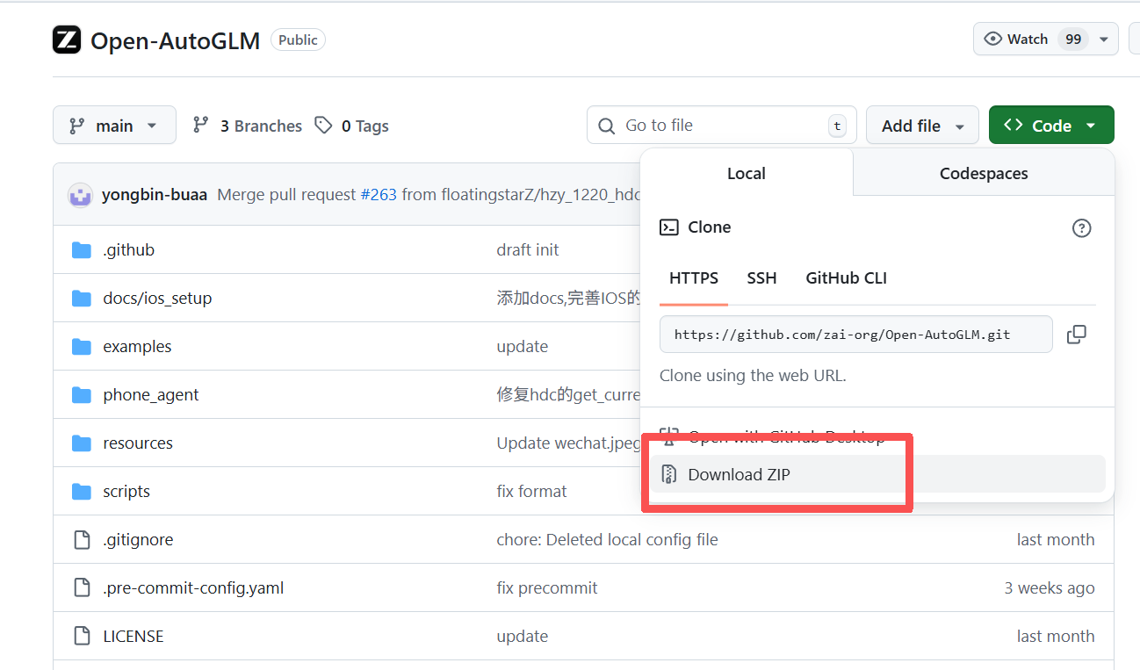Click the .pre-commit-config.yaml file icon
This screenshot has width=1140, height=670.
click(82, 588)
